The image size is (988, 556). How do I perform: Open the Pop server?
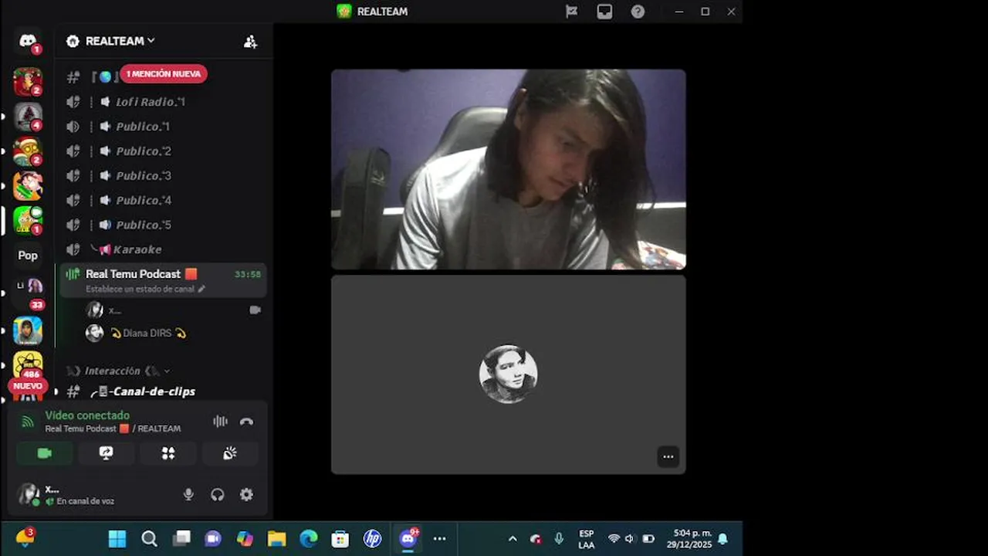pyautogui.click(x=28, y=256)
